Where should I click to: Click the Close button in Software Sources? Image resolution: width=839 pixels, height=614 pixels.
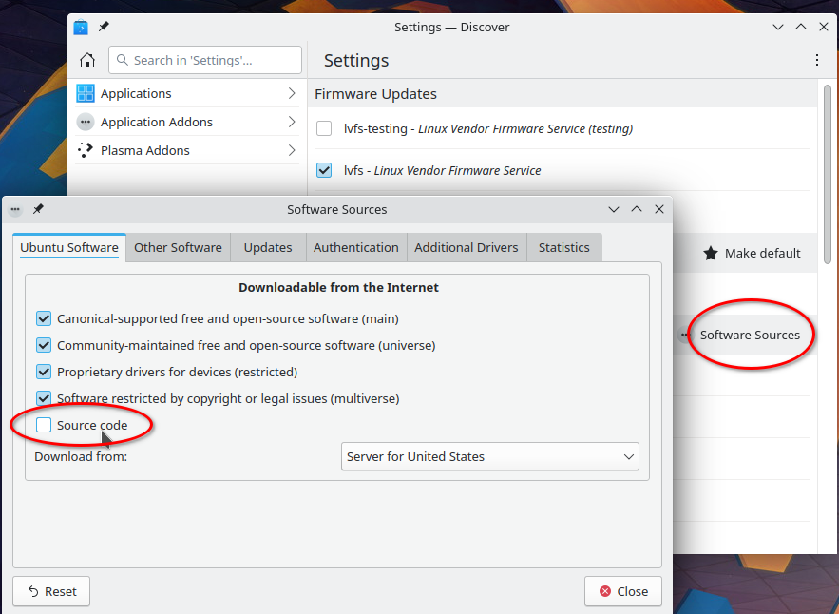(x=622, y=591)
